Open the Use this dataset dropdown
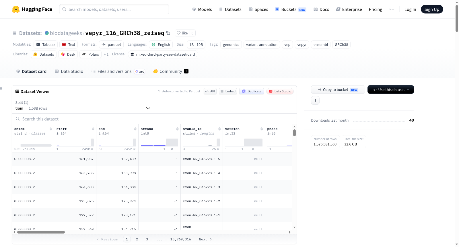Image resolution: width=459 pixels, height=247 pixels. coord(390,90)
